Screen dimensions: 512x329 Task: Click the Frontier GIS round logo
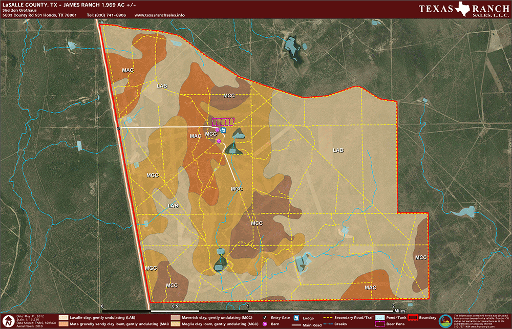point(445,321)
